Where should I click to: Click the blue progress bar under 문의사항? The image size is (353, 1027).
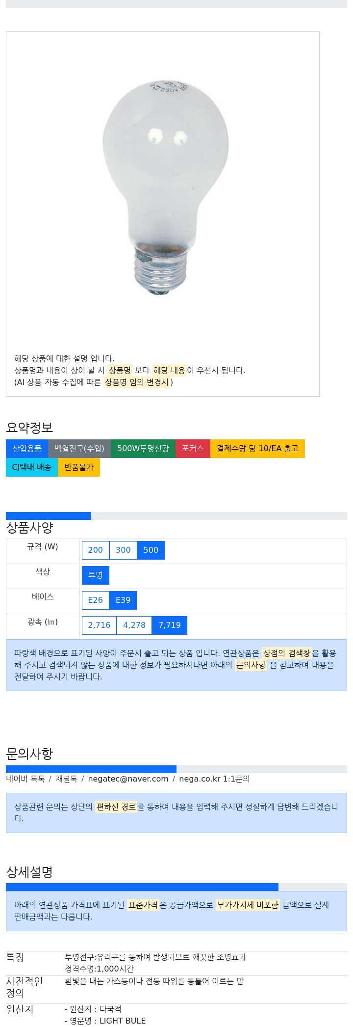coord(91,769)
